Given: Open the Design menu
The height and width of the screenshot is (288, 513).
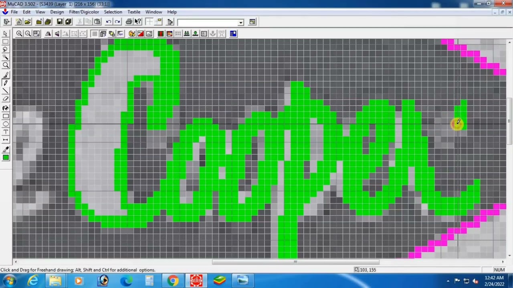Looking at the screenshot, I should point(57,12).
